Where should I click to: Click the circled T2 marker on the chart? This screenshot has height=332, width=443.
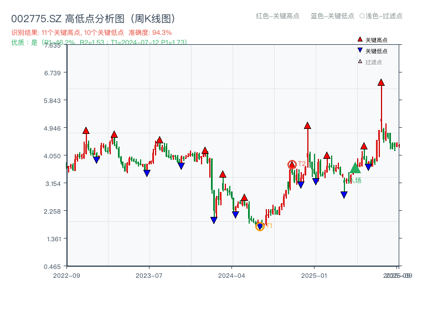coord(292,164)
